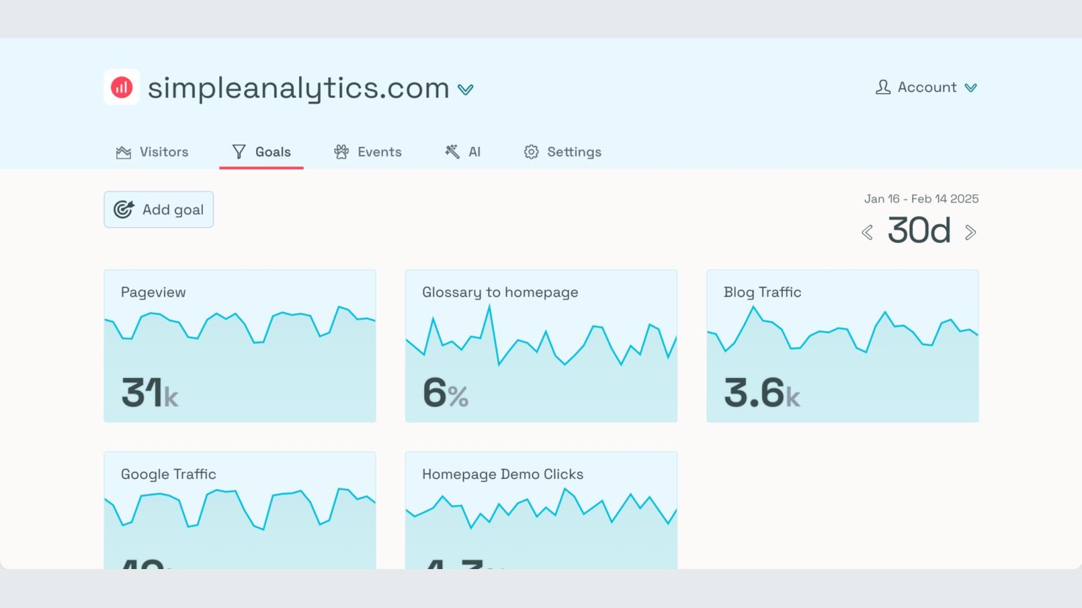Go to previous 30d period arrow
The height and width of the screenshot is (608, 1082).
click(867, 233)
